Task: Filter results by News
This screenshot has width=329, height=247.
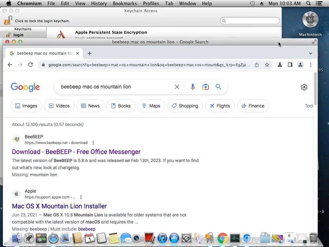Action: click(x=90, y=106)
